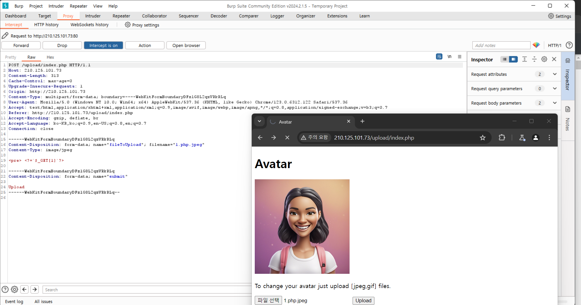The height and width of the screenshot is (305, 581).
Task: Click the Upload button on the Avatar page
Action: (x=364, y=300)
